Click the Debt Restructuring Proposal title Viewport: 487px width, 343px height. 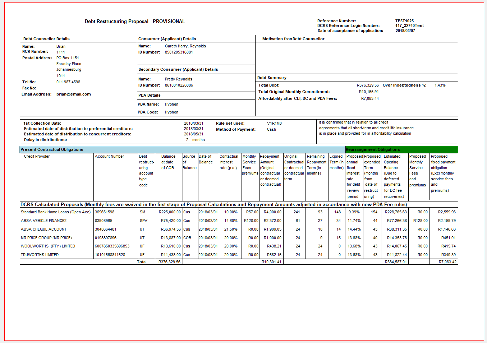(135, 22)
